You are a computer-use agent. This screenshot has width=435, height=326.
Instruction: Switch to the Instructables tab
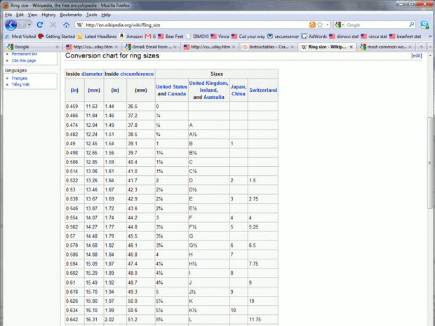pyautogui.click(x=267, y=47)
